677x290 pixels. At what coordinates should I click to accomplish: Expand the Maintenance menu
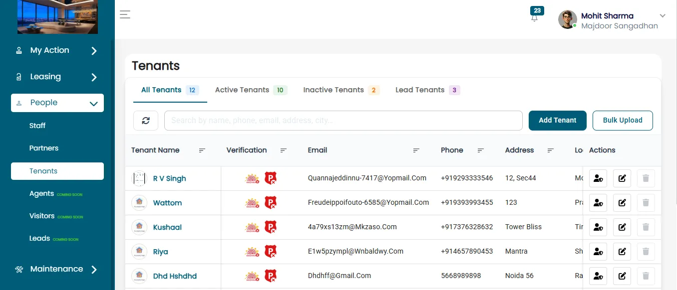pyautogui.click(x=57, y=269)
